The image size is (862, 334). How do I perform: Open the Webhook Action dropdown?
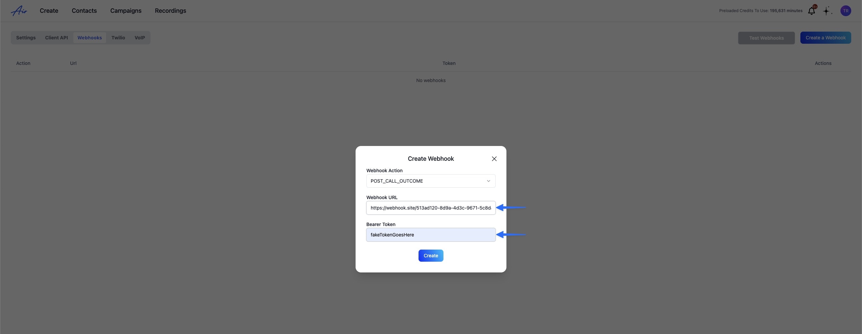[431, 181]
